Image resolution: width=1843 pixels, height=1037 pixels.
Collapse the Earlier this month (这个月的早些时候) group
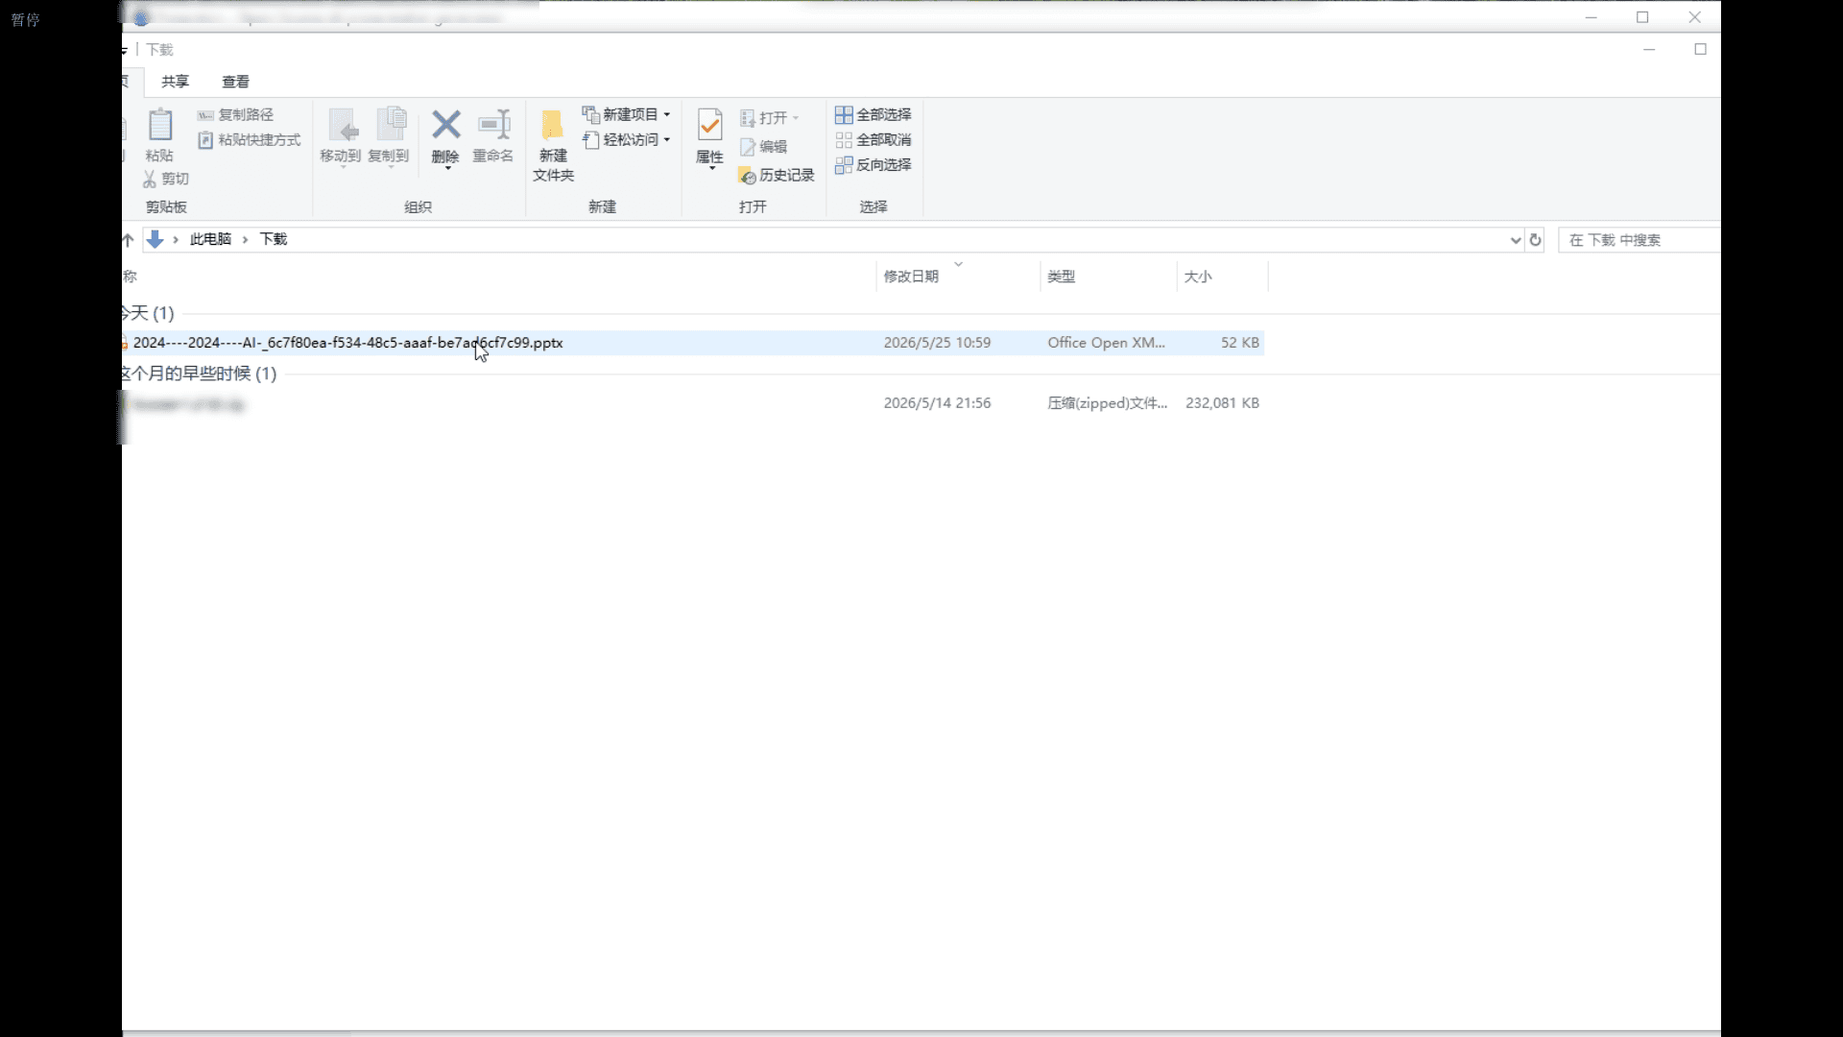200,374
